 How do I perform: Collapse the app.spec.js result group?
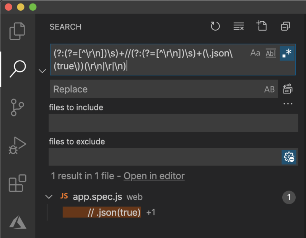[x=49, y=197]
